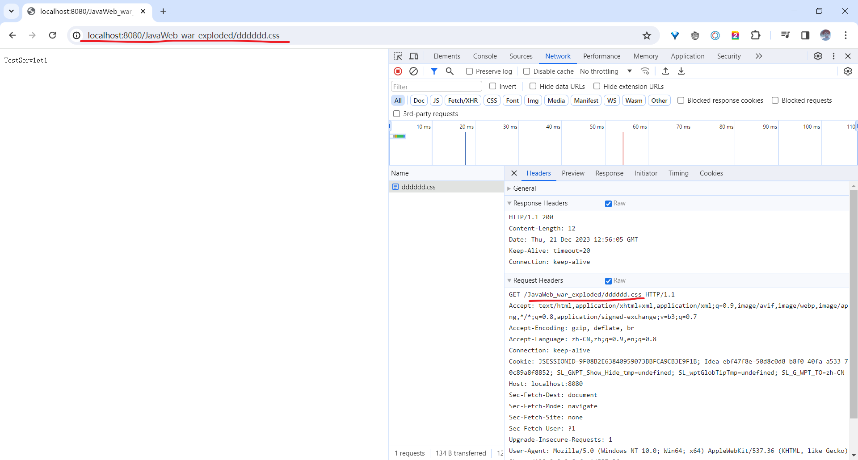This screenshot has width=858, height=460.
Task: Select the dddddd.css request row
Action: 446,187
